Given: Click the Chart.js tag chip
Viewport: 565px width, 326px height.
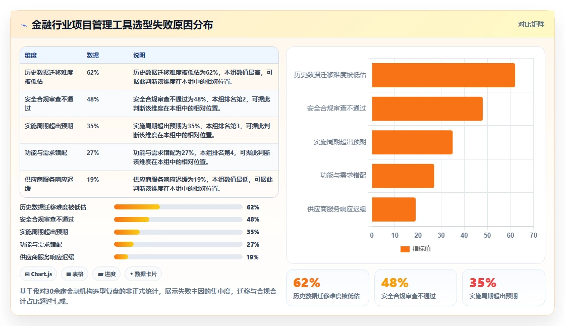Looking at the screenshot, I should point(38,274).
